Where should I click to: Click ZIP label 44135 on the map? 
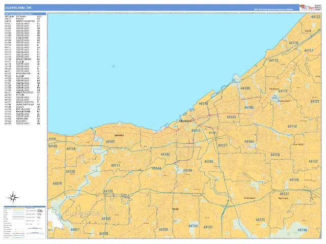(x=108, y=191)
